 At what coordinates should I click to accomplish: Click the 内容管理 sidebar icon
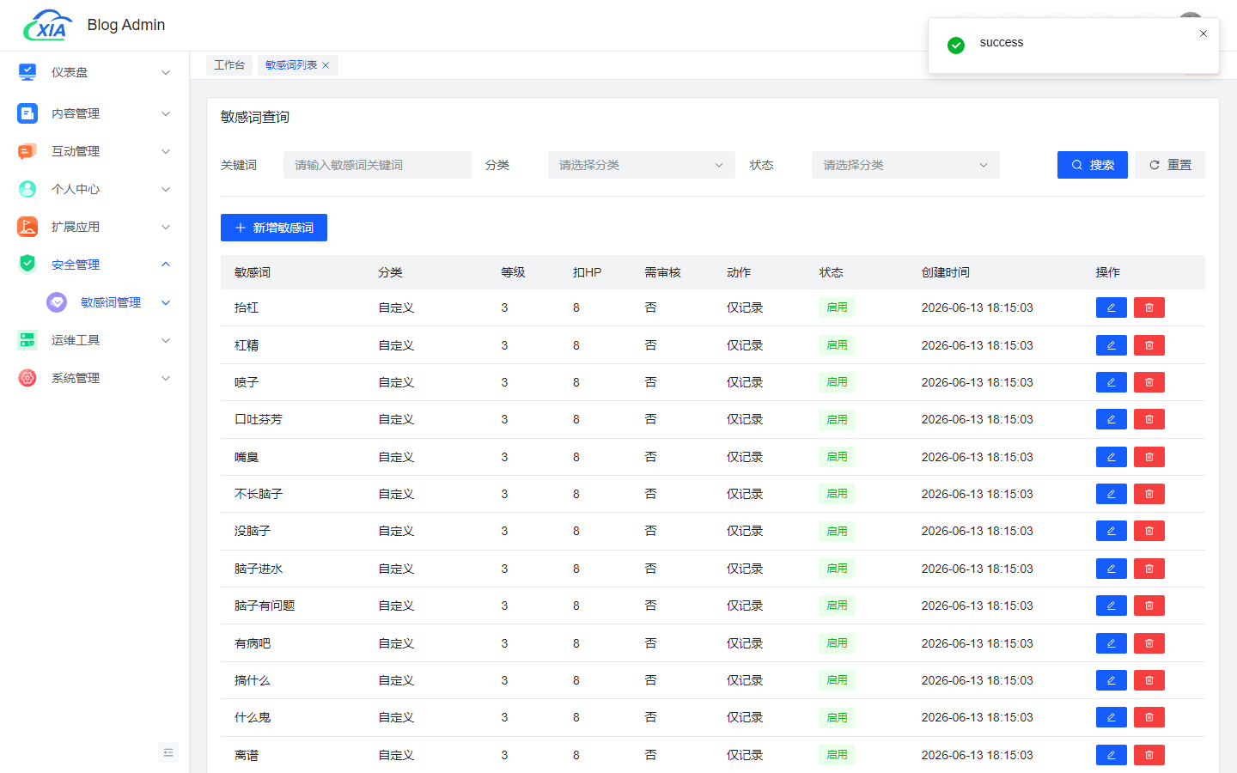click(27, 113)
